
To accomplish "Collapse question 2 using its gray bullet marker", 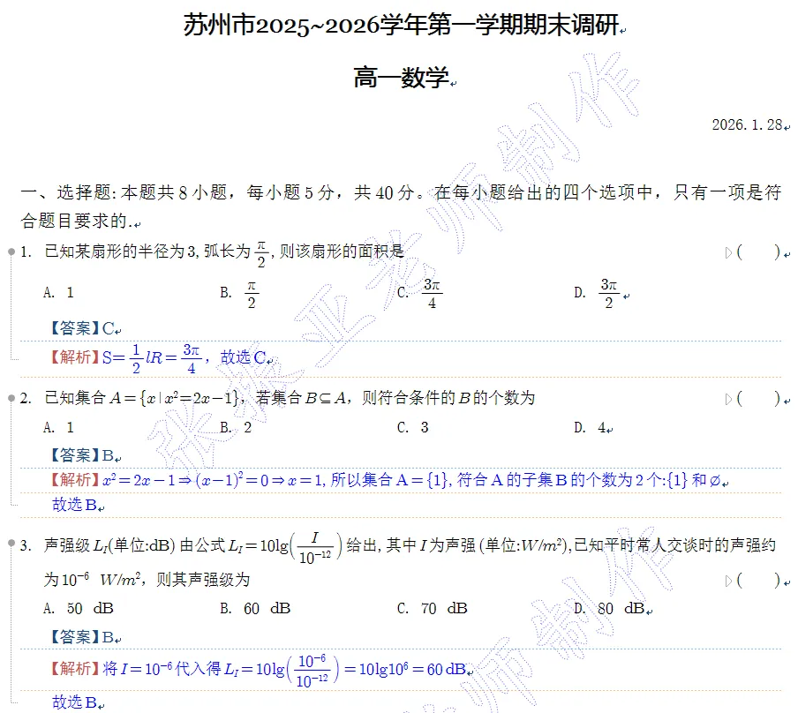I will tap(11, 398).
